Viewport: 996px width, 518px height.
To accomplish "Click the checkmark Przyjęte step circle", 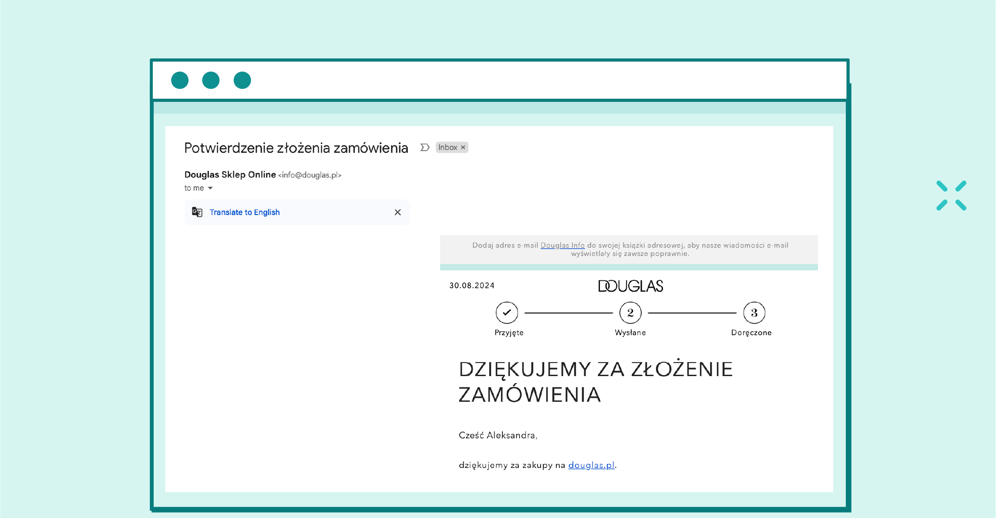I will pos(507,313).
